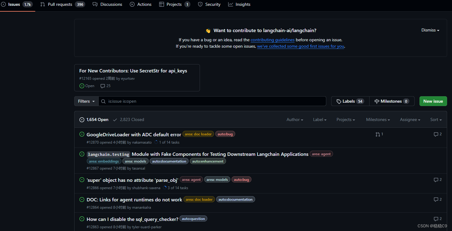Open the Projects tab
The width and height of the screenshot is (452, 231).
(174, 4)
